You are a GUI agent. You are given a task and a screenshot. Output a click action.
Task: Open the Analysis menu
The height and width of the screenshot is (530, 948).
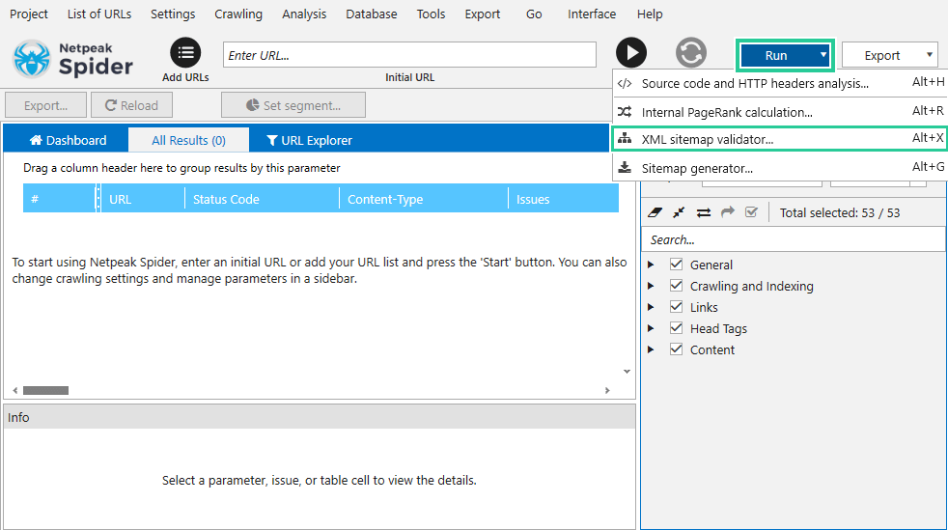click(304, 14)
